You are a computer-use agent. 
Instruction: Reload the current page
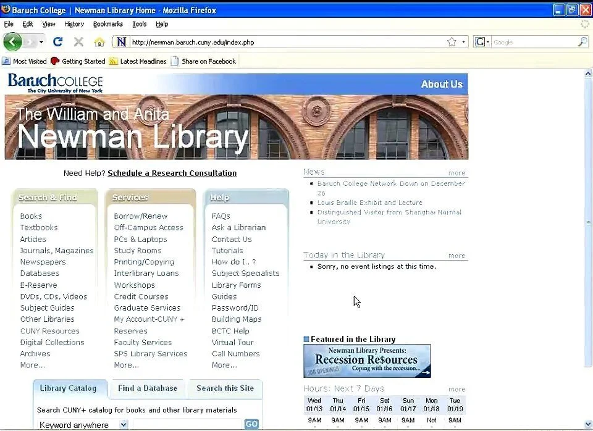(57, 42)
